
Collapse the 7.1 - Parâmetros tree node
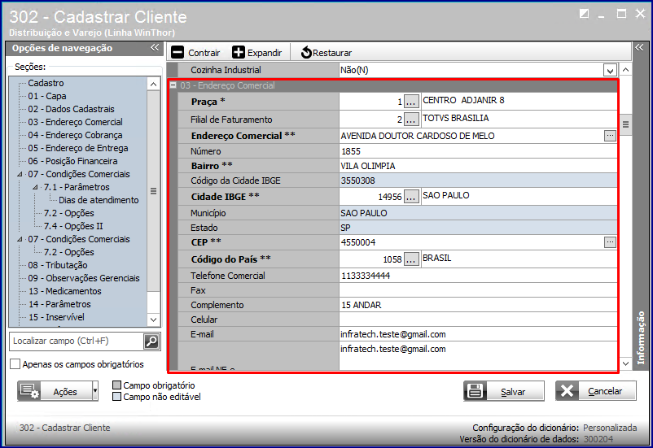[35, 187]
